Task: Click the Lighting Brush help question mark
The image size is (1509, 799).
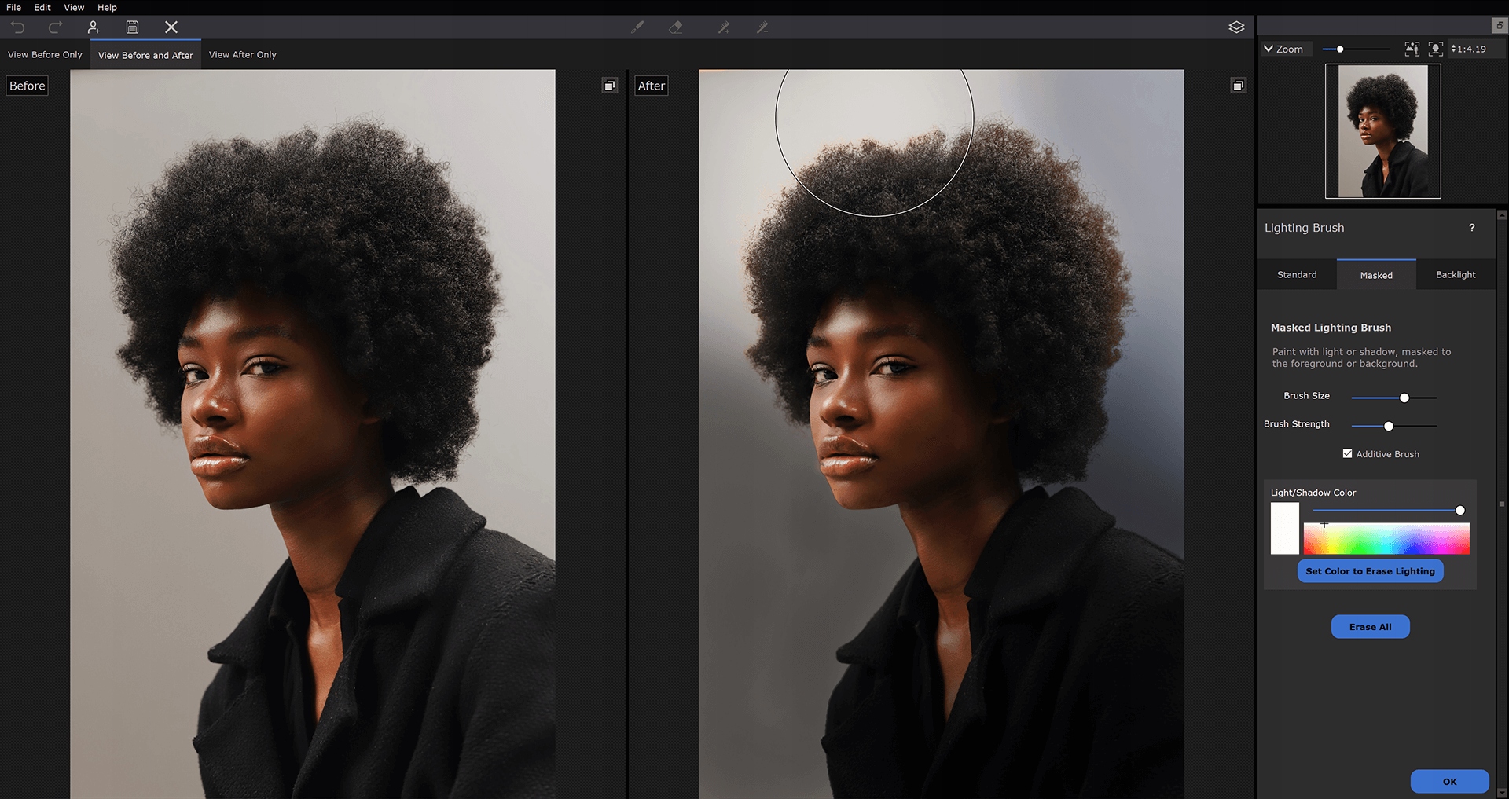Action: coord(1471,228)
